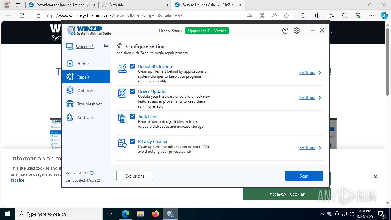The image size is (391, 220).
Task: Click the Configure setting header icon
Action: (120, 46)
